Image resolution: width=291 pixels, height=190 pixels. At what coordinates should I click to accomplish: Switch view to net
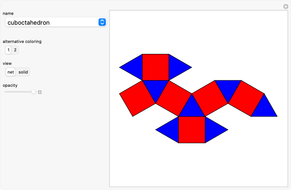[x=11, y=72]
